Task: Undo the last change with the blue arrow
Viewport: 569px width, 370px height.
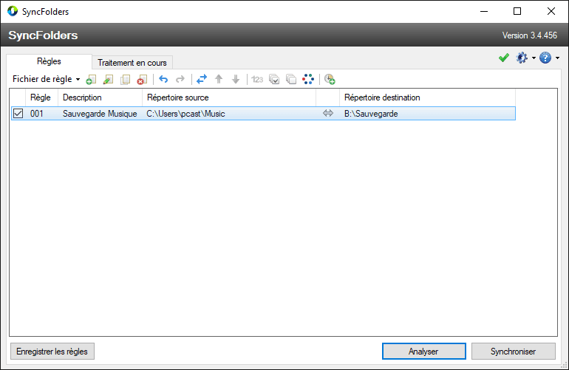Action: pyautogui.click(x=163, y=79)
